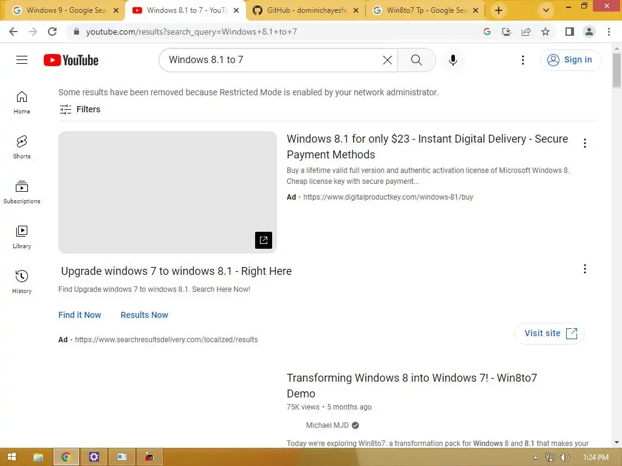Viewport: 622px width, 466px height.
Task: Open History in the sidebar
Action: click(x=22, y=282)
